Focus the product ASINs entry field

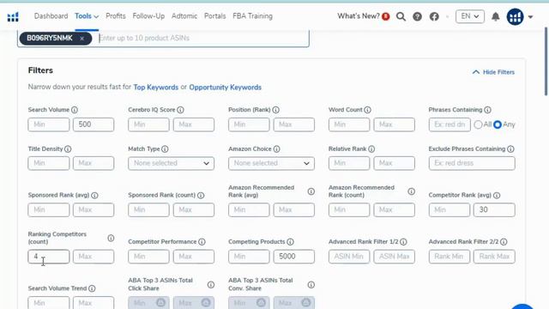pos(202,38)
